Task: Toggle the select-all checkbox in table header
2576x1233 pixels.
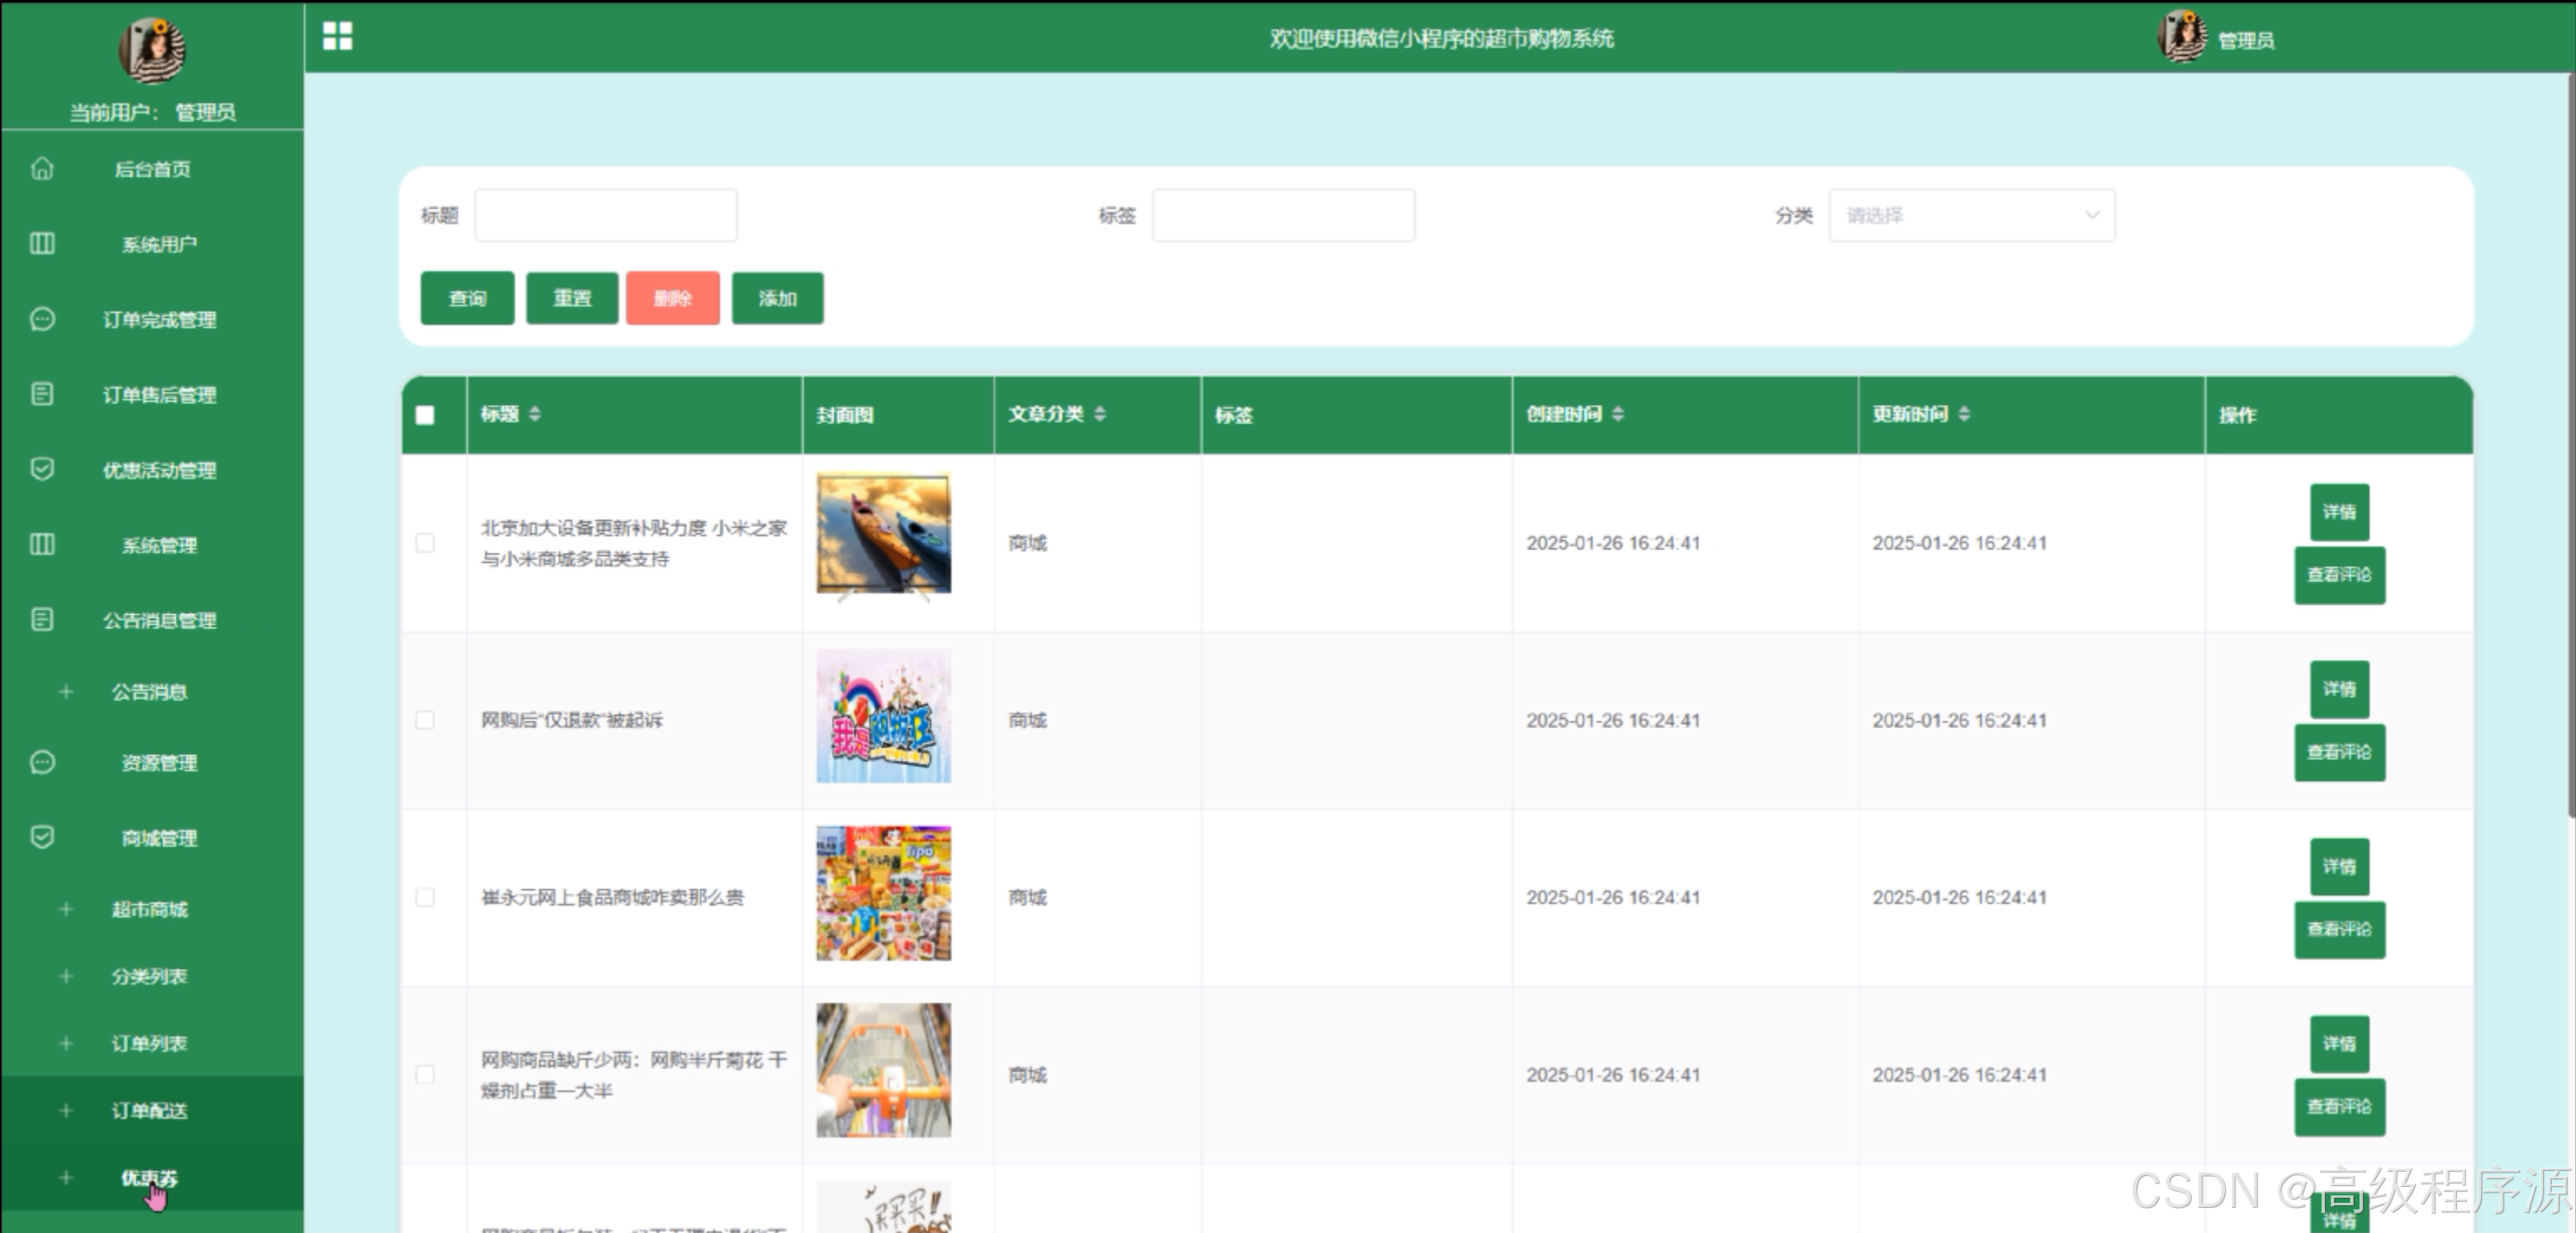Action: (425, 415)
